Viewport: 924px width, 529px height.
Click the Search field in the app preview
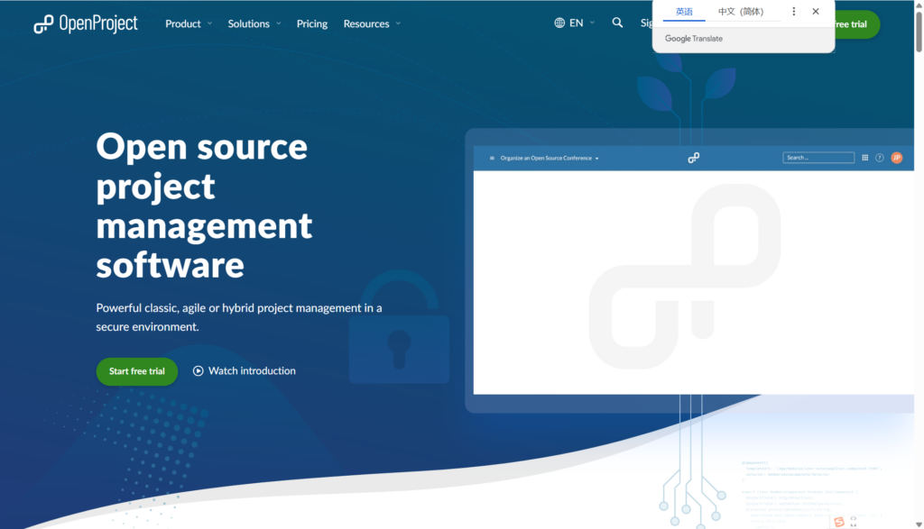tap(818, 157)
